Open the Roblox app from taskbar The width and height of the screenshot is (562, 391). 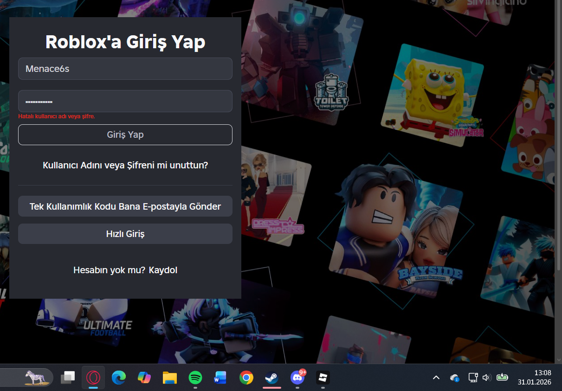tap(323, 378)
